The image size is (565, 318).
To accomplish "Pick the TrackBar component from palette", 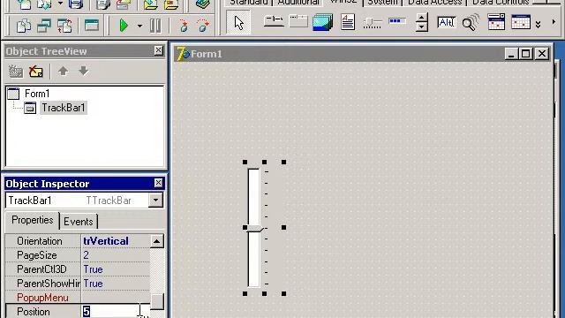I will 373,23.
